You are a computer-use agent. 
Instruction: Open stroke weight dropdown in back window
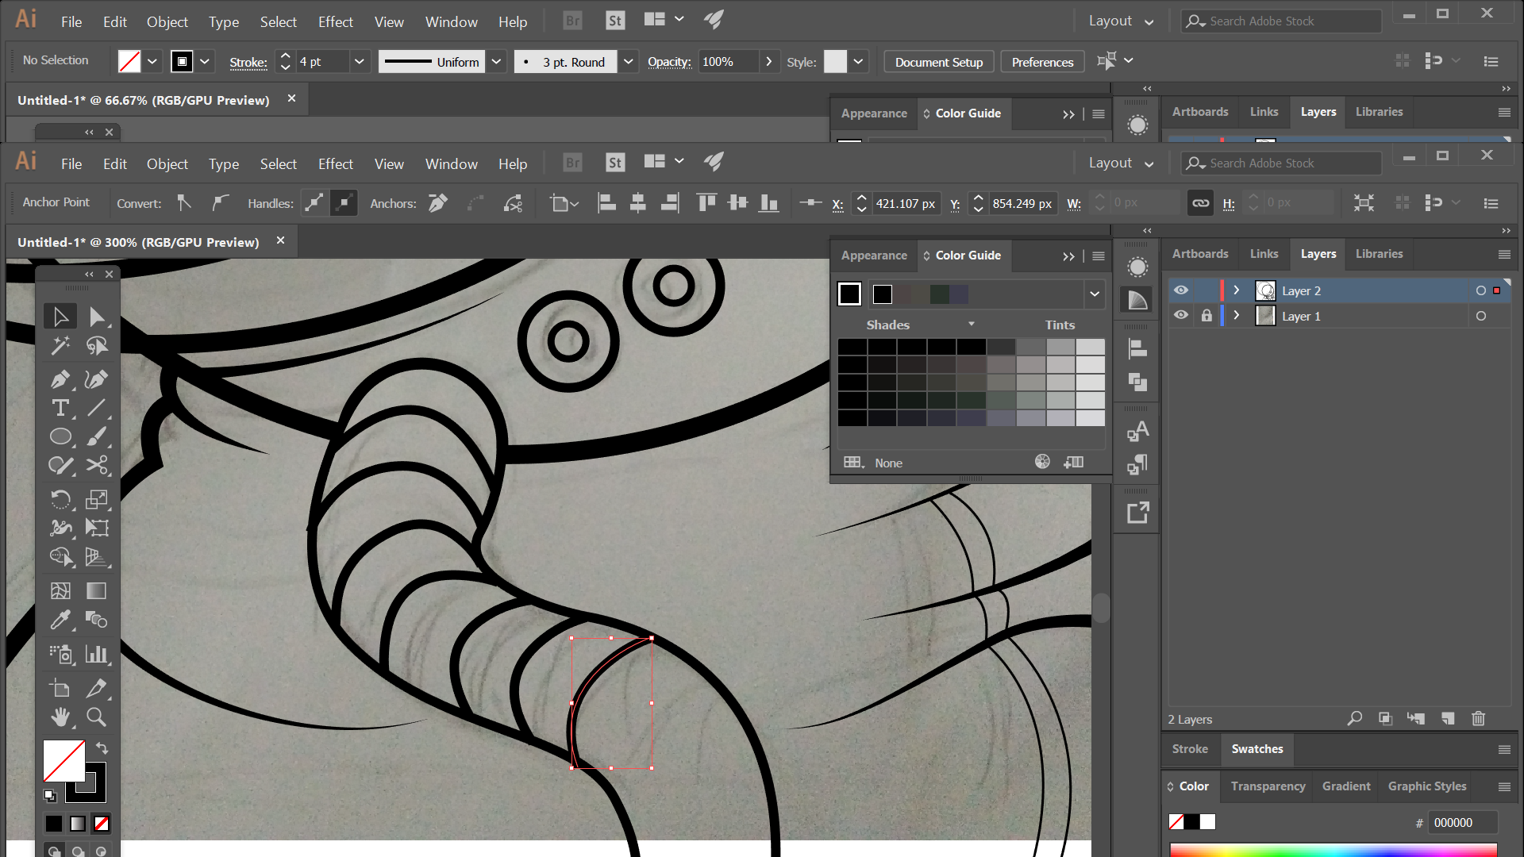click(359, 61)
